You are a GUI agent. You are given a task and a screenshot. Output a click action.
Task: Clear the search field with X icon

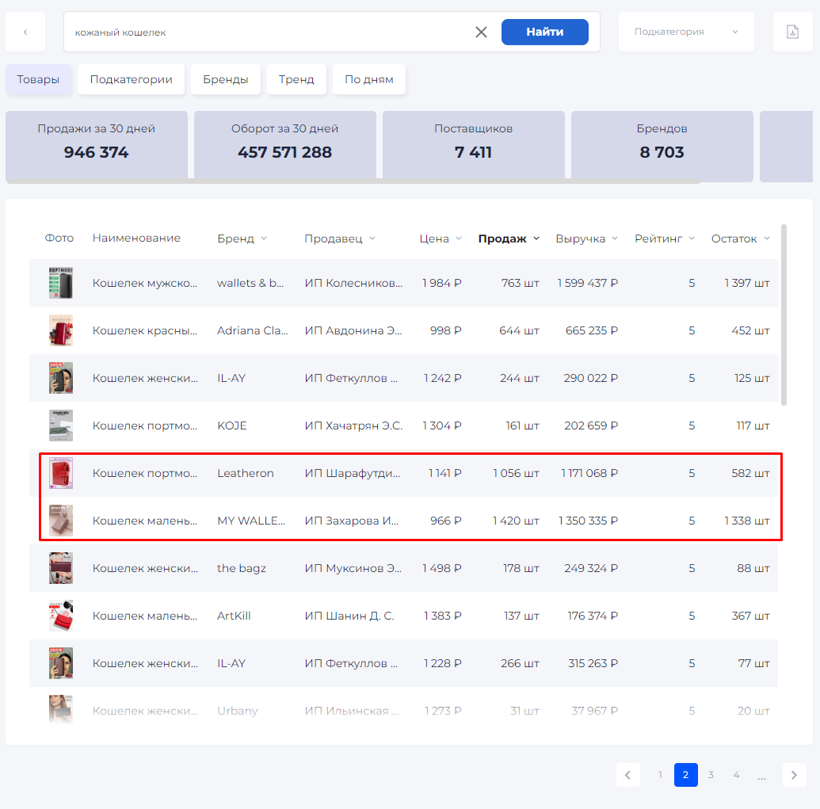point(481,32)
